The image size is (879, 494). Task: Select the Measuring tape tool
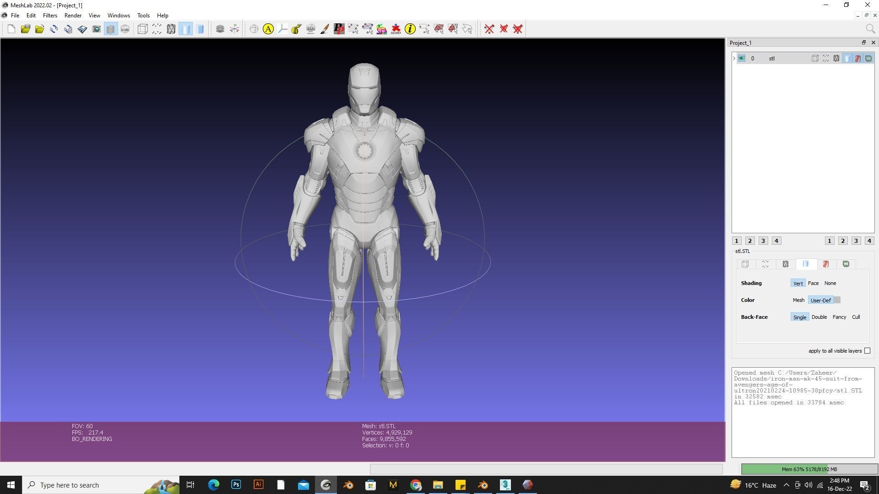pyautogui.click(x=296, y=29)
